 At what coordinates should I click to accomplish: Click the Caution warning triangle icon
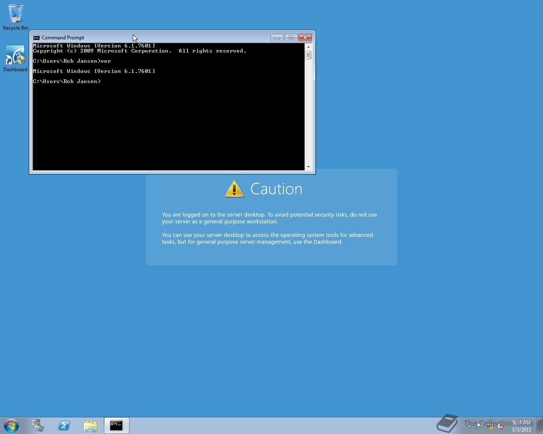coord(234,189)
